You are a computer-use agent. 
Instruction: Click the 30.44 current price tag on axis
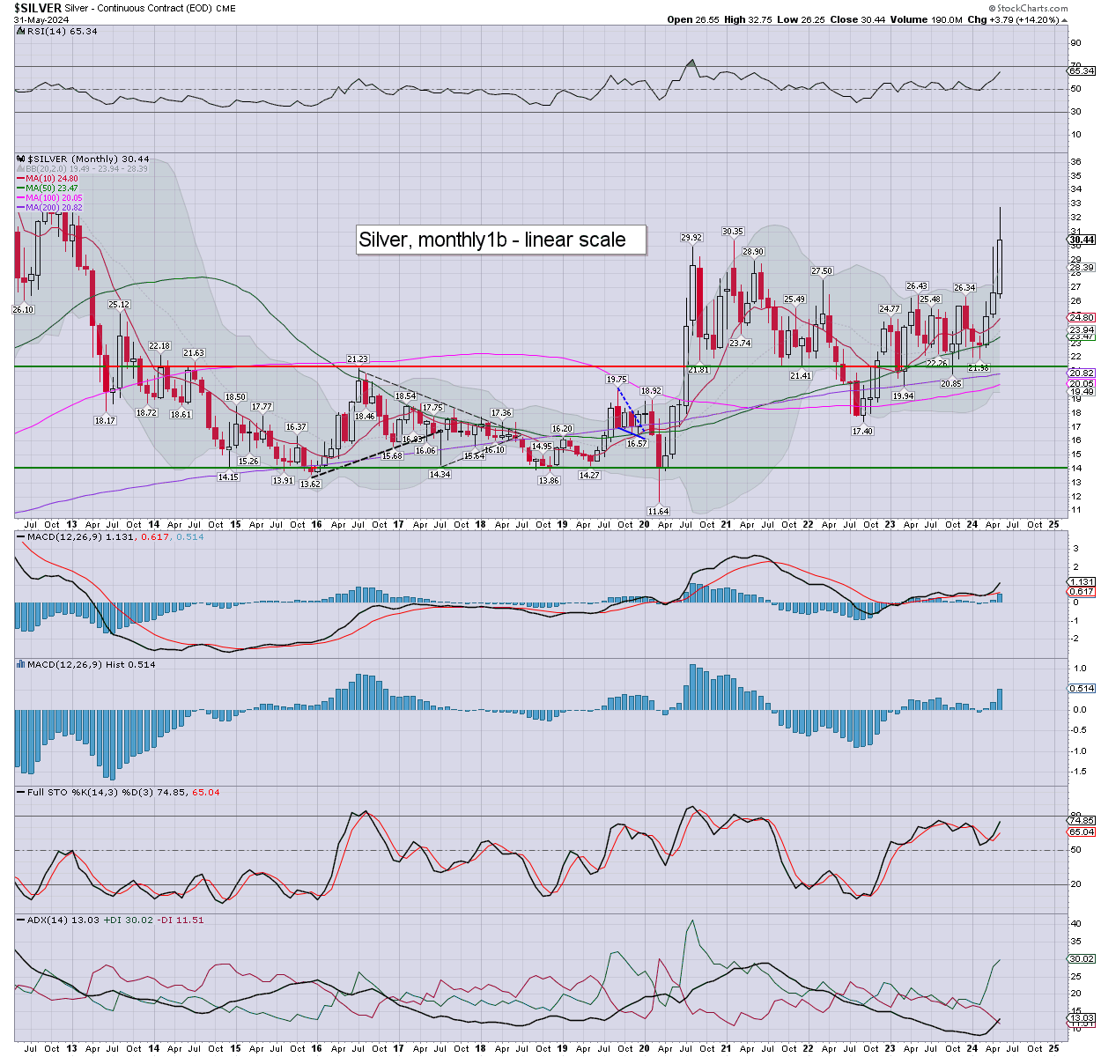[x=1082, y=240]
